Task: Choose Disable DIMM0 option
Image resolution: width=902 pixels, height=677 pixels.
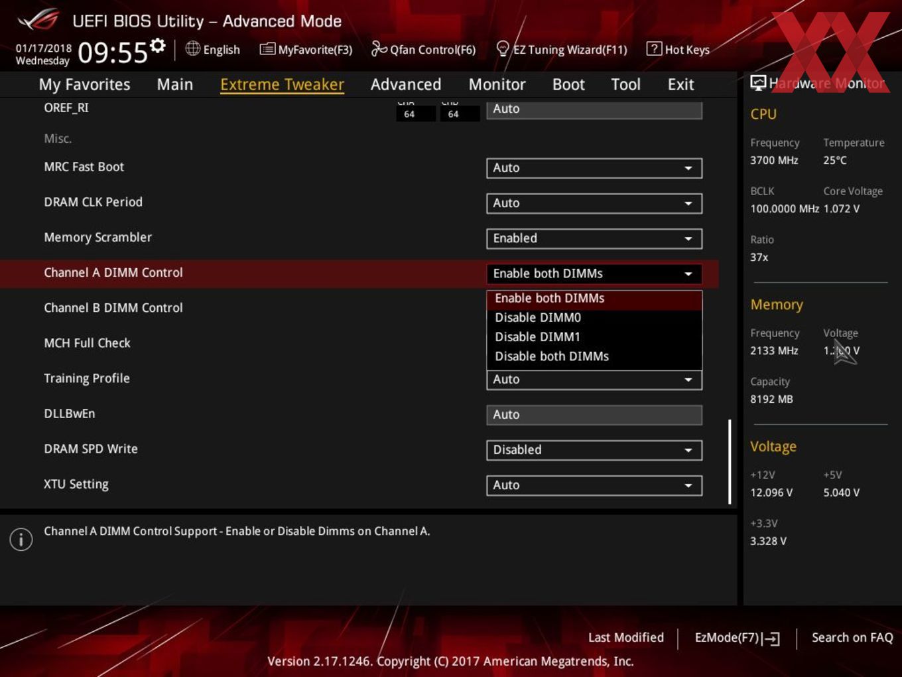Action: click(594, 318)
